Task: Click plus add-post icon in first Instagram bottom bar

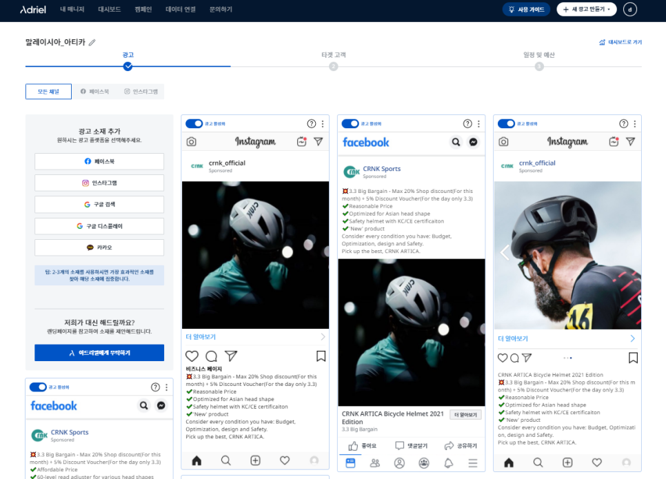Action: tap(255, 460)
